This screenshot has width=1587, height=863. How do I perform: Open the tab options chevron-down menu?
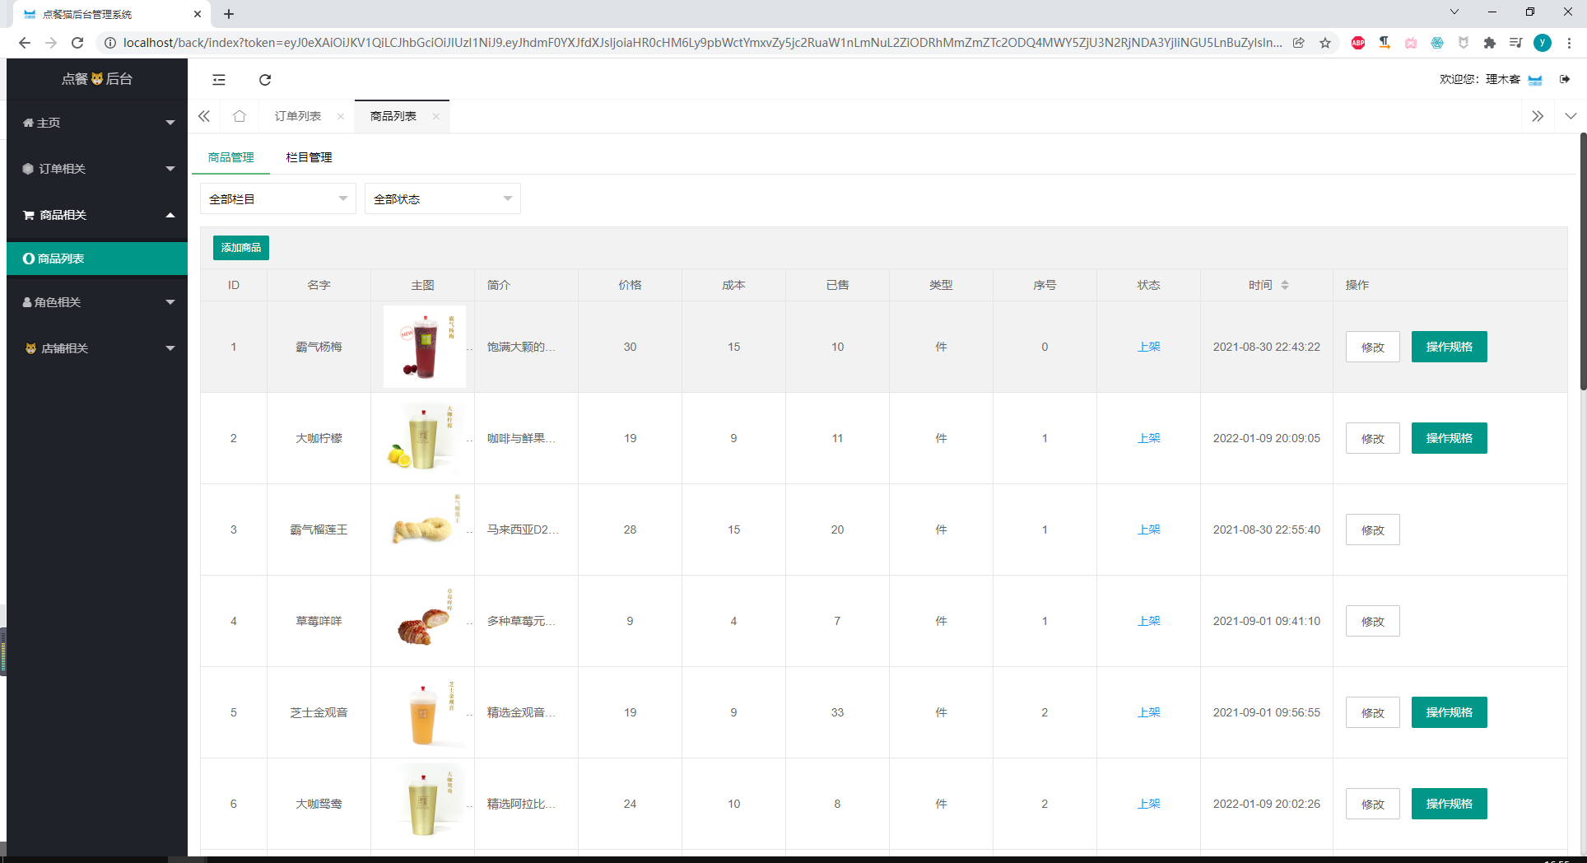(1571, 116)
